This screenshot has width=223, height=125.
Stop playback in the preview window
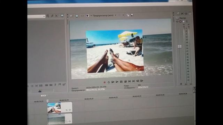125,81
